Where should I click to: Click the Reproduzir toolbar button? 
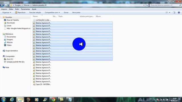20,12
